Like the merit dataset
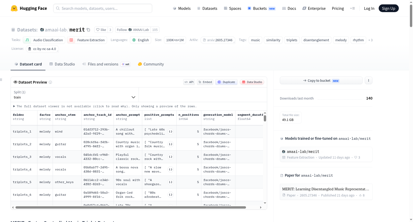The image size is (413, 222). (x=101, y=30)
